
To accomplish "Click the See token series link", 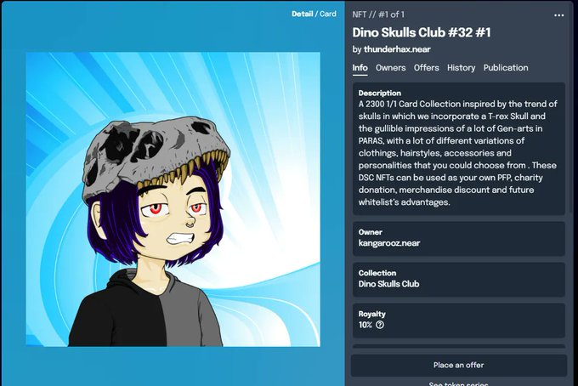I will click(x=458, y=383).
